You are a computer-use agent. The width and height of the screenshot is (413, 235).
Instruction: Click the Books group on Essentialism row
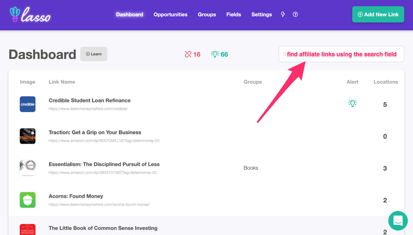[251, 168]
